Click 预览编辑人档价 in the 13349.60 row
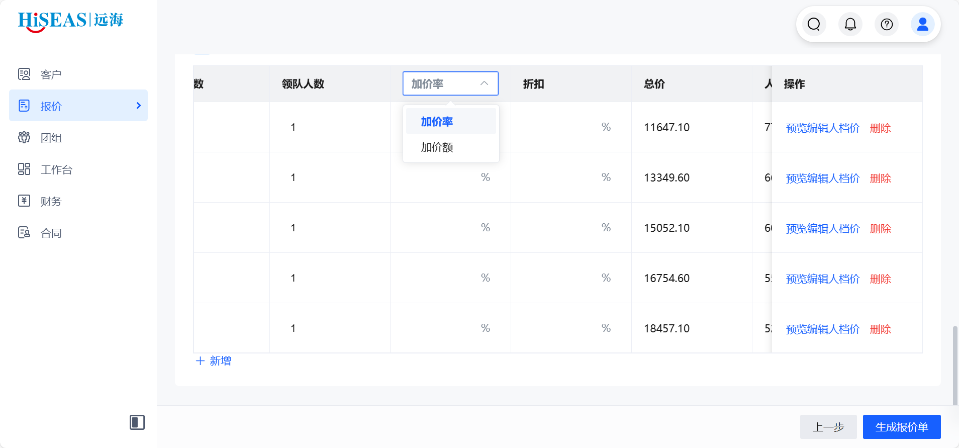The image size is (959, 448). 823,178
